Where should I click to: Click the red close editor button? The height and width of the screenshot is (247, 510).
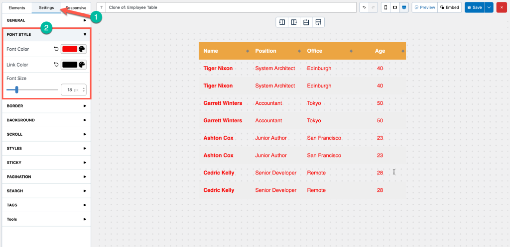(501, 7)
